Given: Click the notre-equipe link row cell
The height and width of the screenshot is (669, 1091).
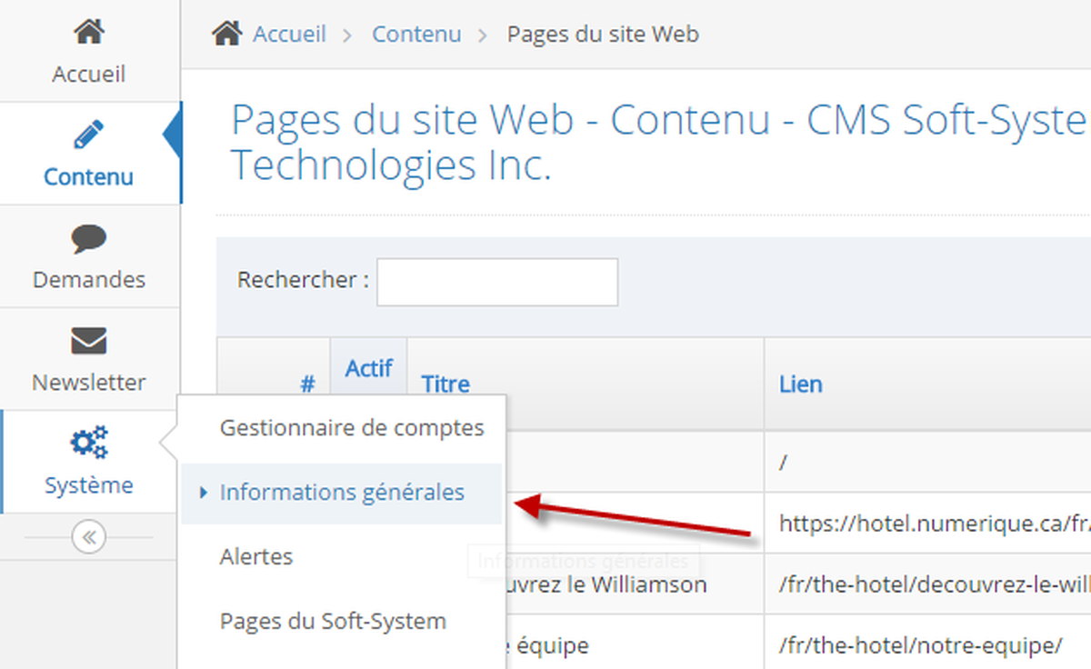Looking at the screenshot, I should (x=927, y=645).
